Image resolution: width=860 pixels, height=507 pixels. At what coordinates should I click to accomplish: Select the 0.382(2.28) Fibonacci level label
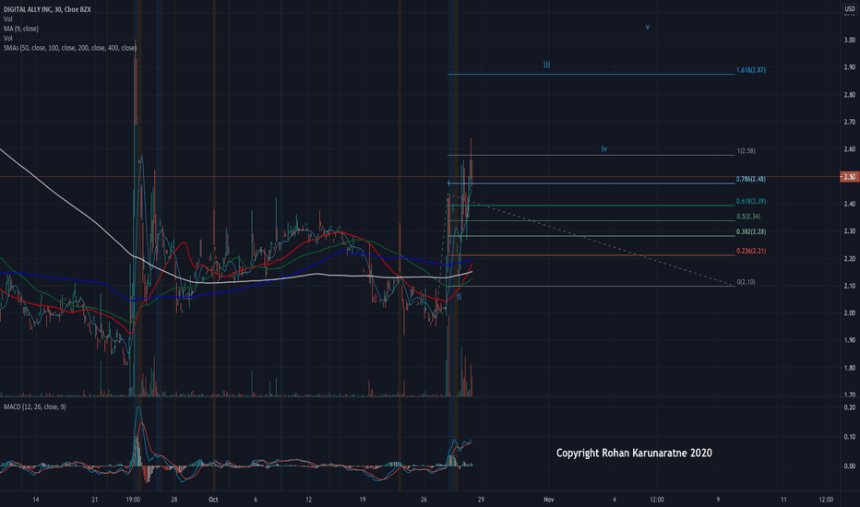tap(751, 232)
